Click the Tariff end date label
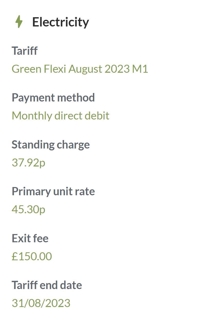Viewport: 206px width, 325px height. (x=47, y=285)
